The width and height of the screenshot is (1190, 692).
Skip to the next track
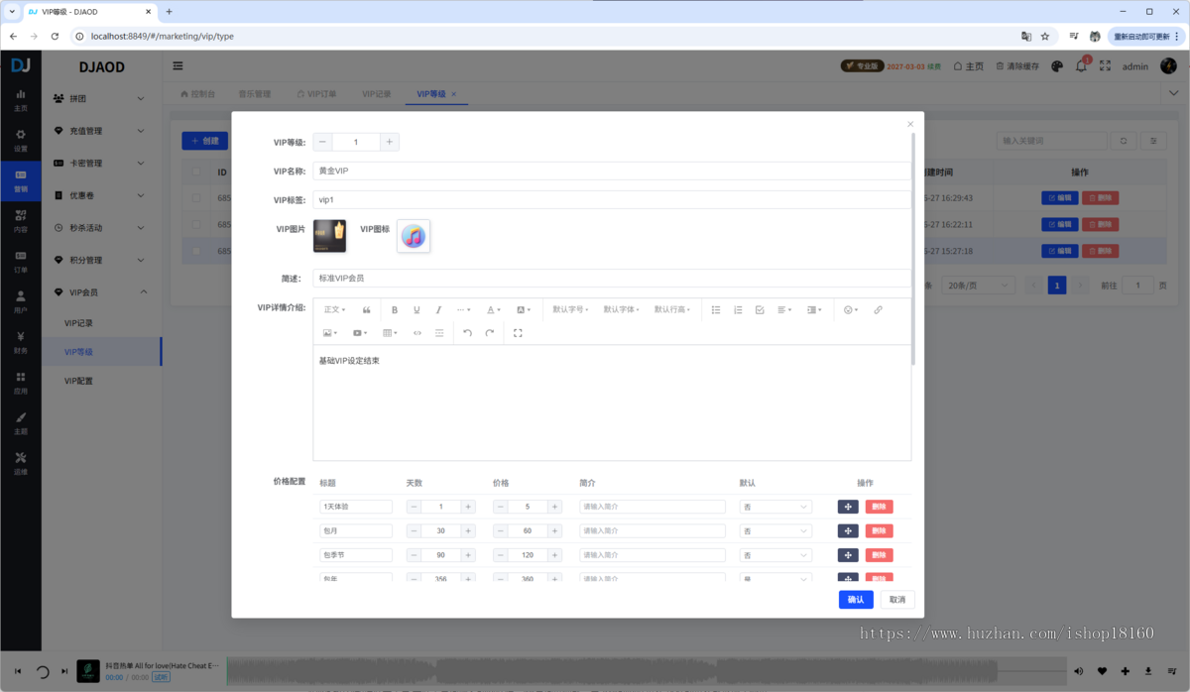point(64,671)
